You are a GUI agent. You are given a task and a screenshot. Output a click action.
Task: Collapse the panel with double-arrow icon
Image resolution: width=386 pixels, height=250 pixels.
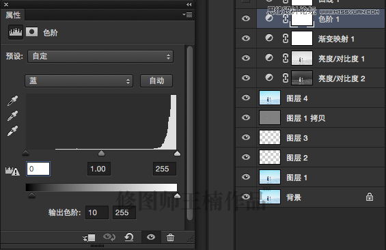[x=189, y=4]
